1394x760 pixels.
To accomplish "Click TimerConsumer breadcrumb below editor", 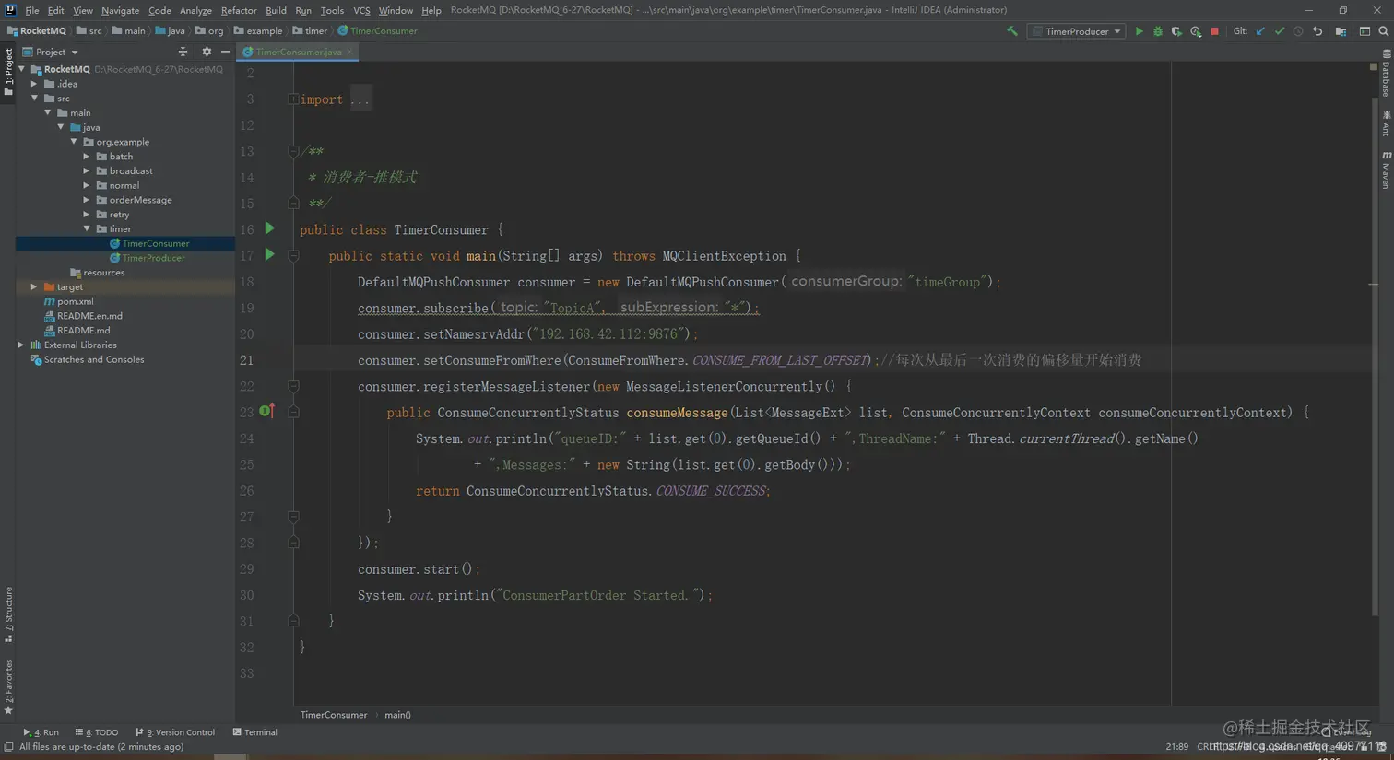I will pyautogui.click(x=334, y=715).
